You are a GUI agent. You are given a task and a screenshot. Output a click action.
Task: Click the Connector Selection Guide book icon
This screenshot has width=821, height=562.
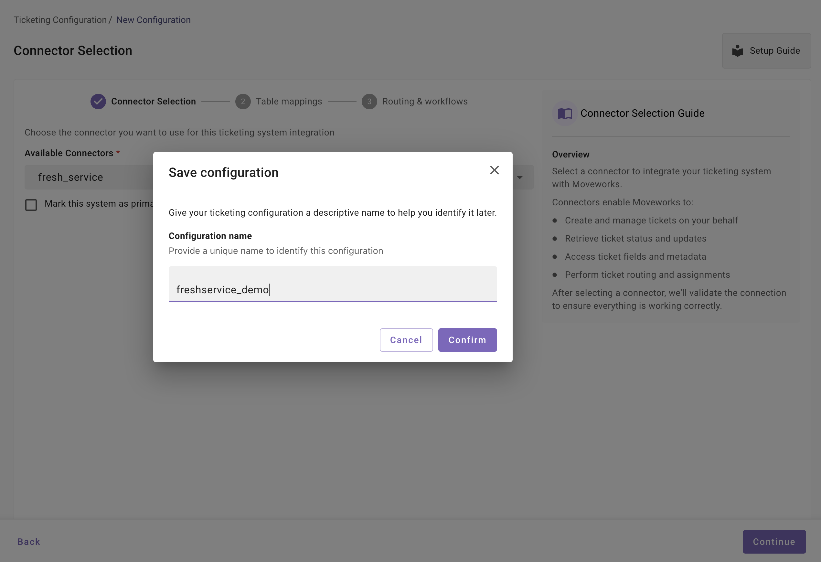point(565,113)
